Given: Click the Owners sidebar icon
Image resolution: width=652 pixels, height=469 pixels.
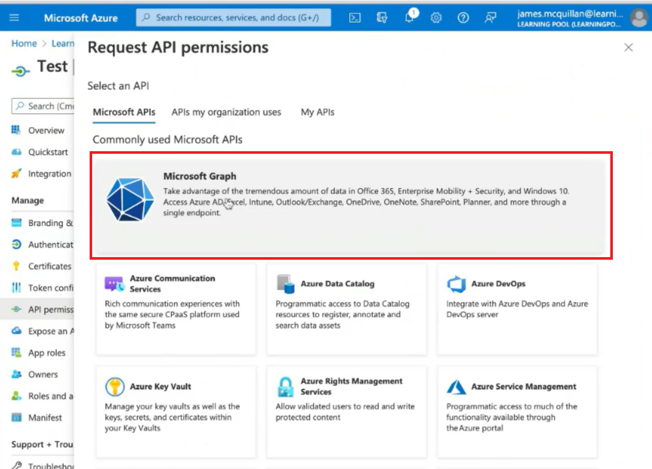Looking at the screenshot, I should (x=16, y=374).
